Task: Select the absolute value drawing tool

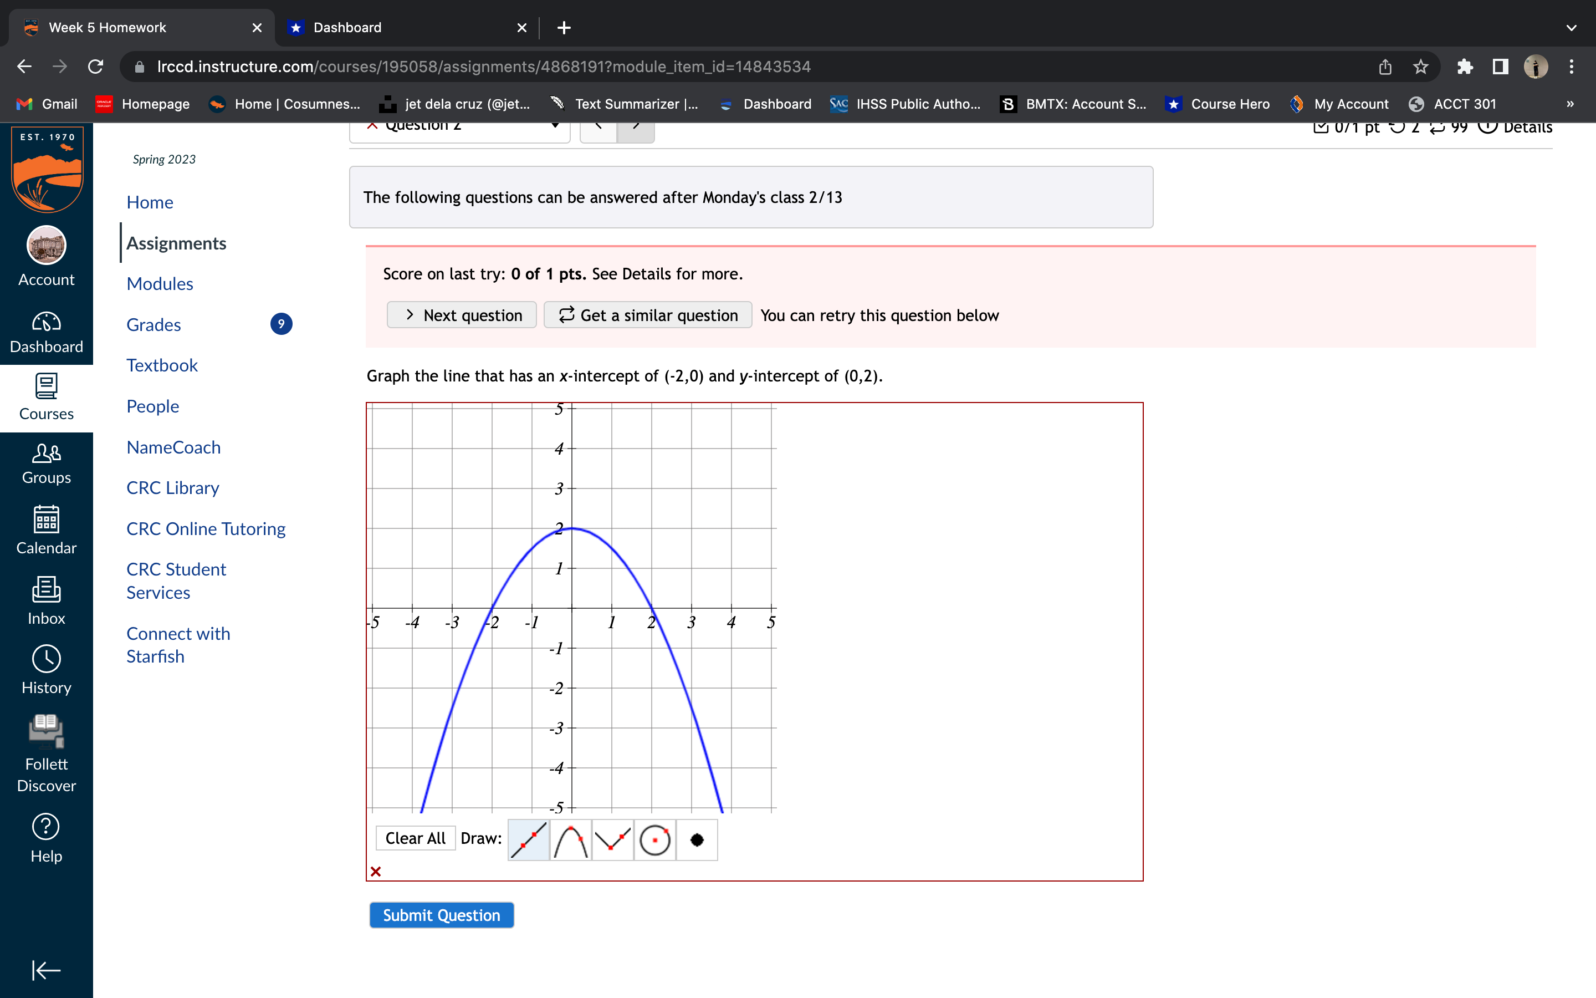Action: [x=613, y=839]
